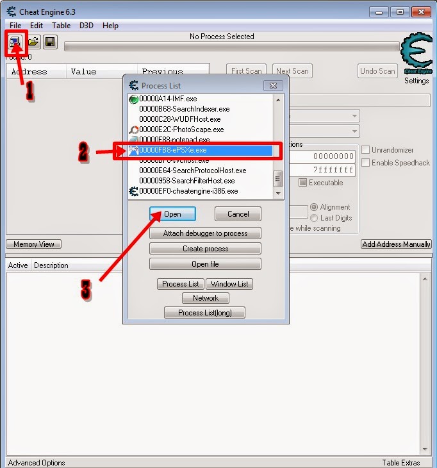The width and height of the screenshot is (437, 468).
Task: Select 00000B68-SearchIndexer.exe in the list
Action: (185, 109)
